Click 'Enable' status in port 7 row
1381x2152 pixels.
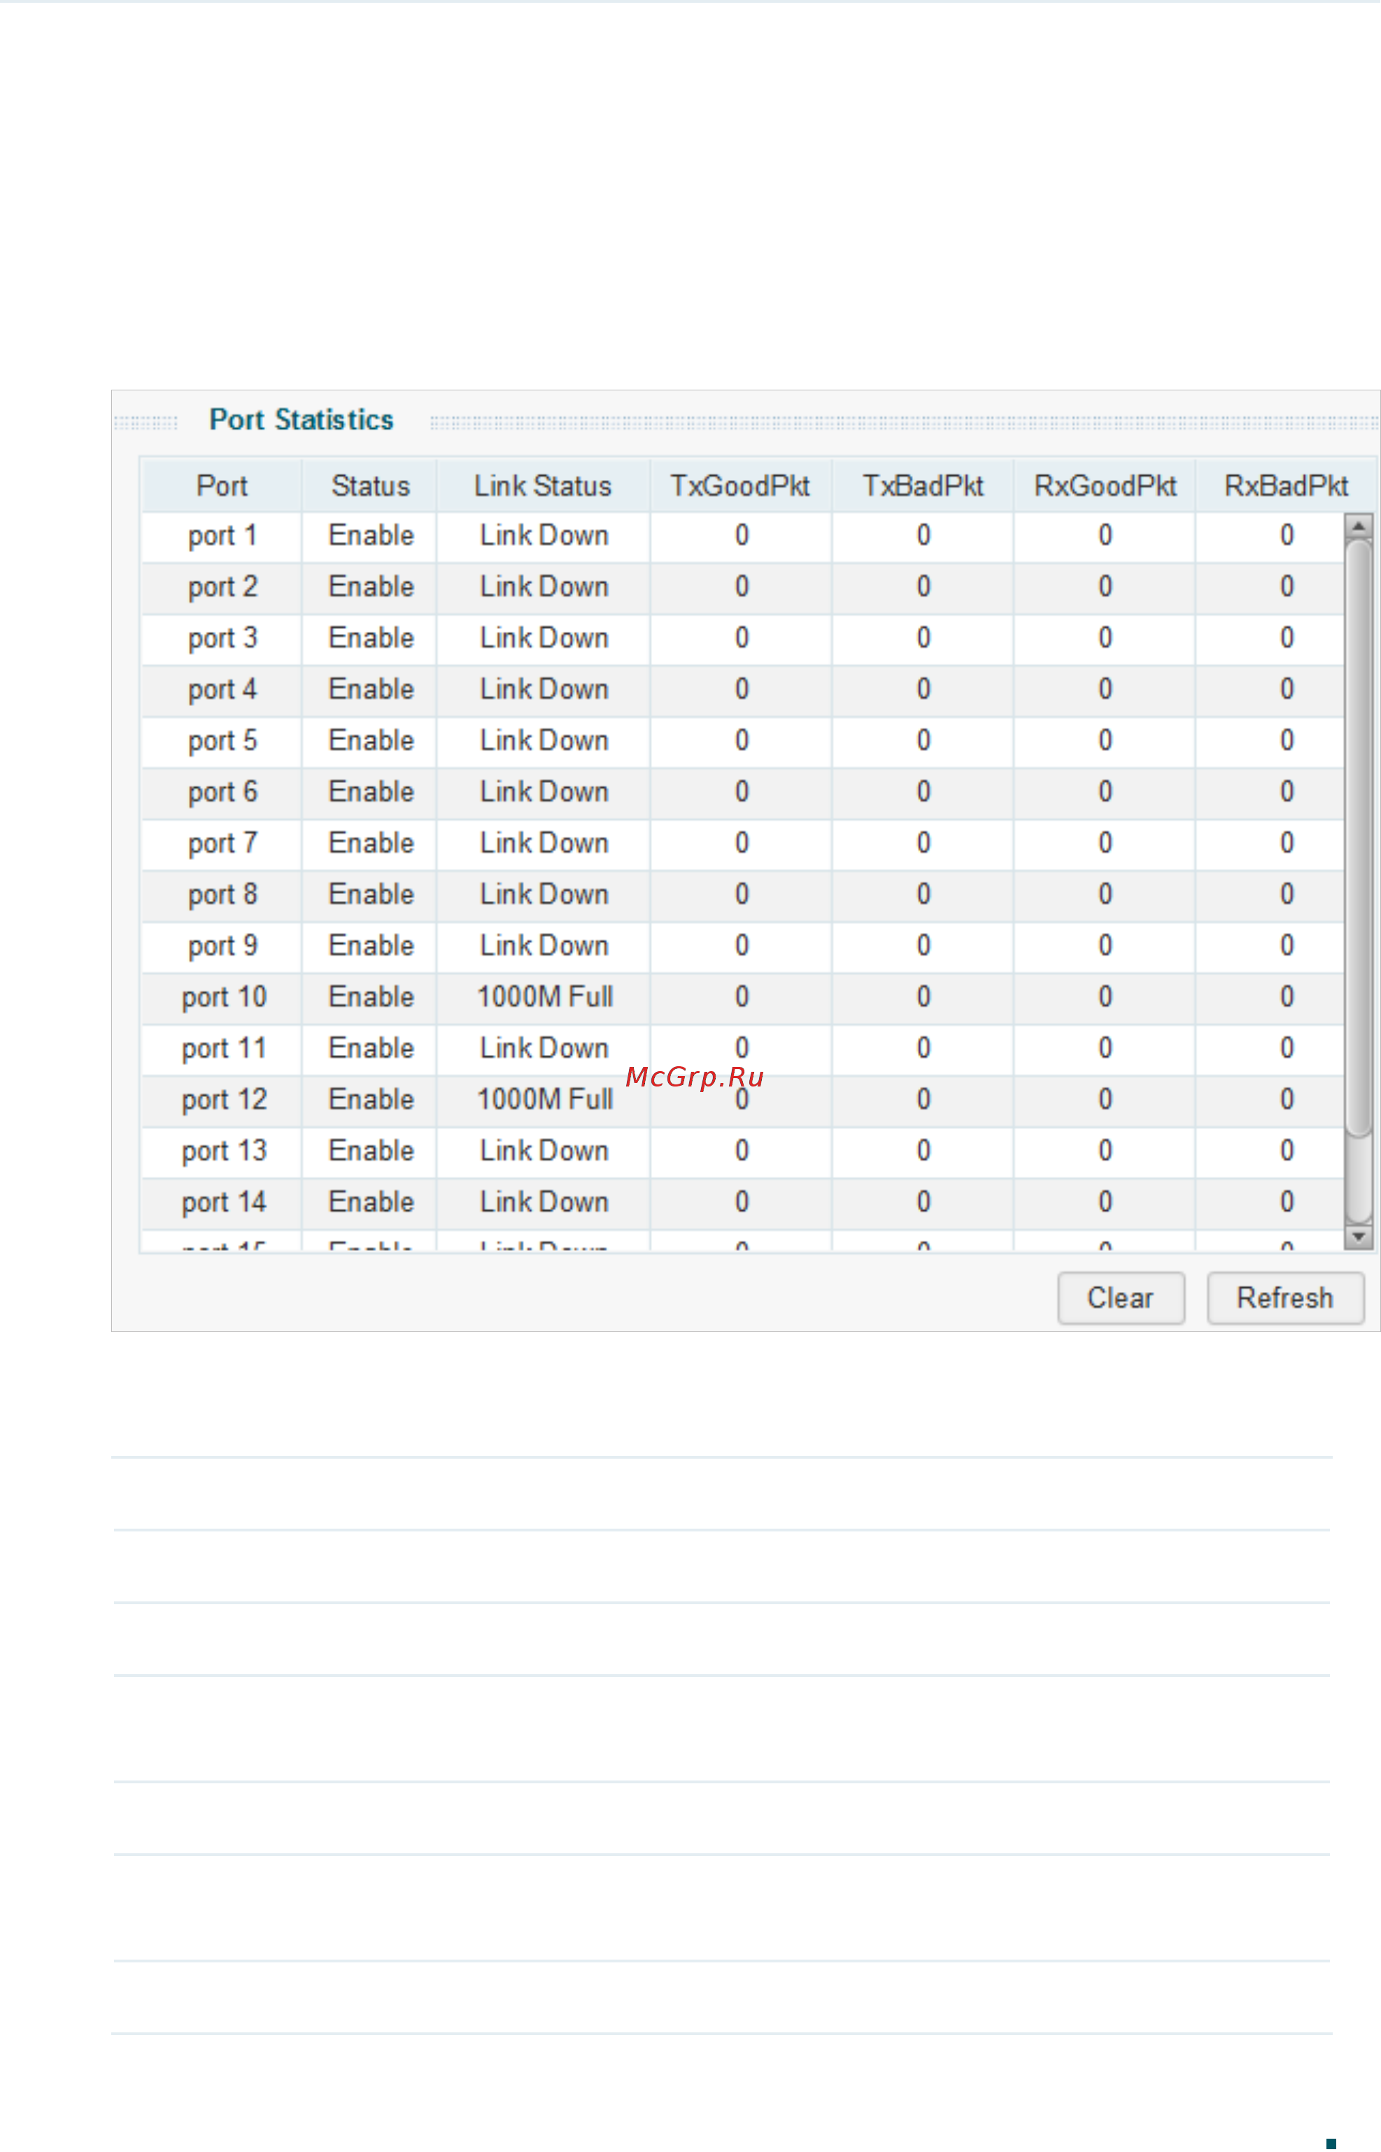(370, 844)
